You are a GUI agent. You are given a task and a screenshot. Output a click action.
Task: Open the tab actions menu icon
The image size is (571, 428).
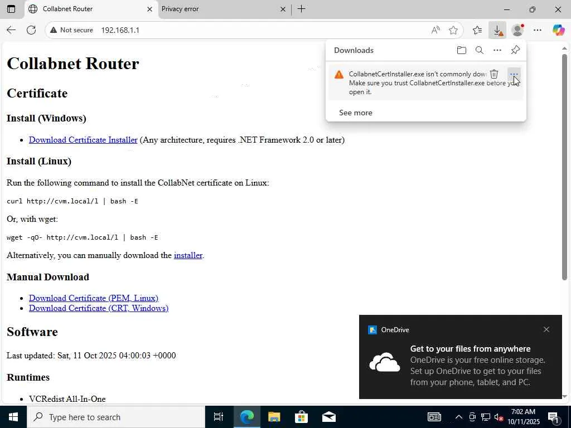coord(11,9)
